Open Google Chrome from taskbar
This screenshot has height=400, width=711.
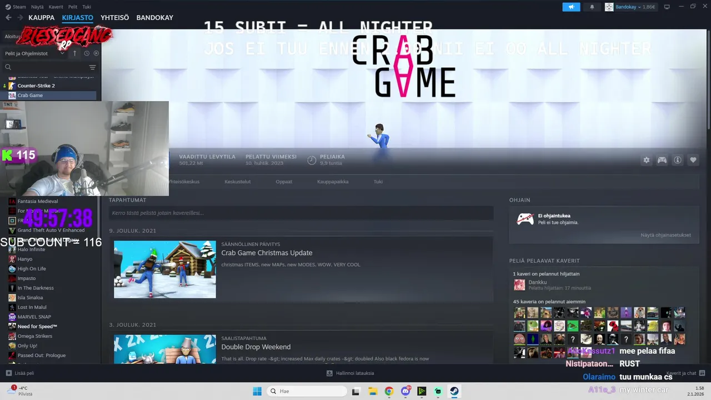pyautogui.click(x=389, y=391)
